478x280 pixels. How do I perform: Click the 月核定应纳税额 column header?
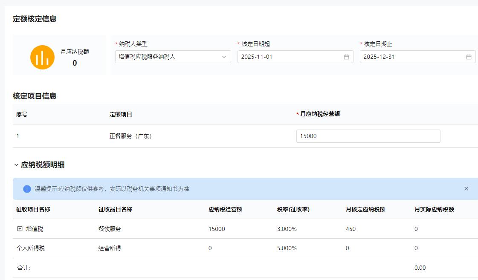pyautogui.click(x=365, y=210)
